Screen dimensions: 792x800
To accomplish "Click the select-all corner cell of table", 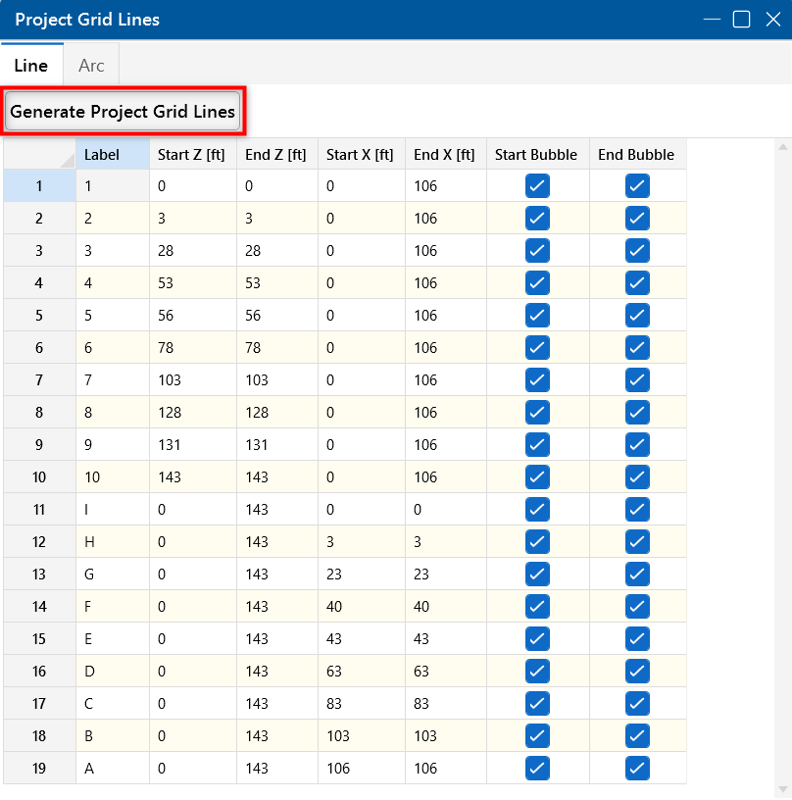I will point(39,155).
